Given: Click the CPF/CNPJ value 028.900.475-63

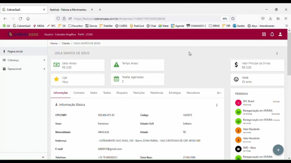Looking at the screenshot, I should point(106,115).
